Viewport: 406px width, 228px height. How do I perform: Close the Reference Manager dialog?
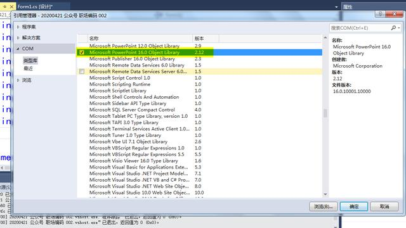tap(394, 14)
